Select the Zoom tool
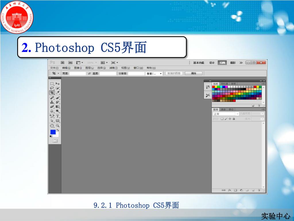The image size is (294, 221). click(57, 126)
